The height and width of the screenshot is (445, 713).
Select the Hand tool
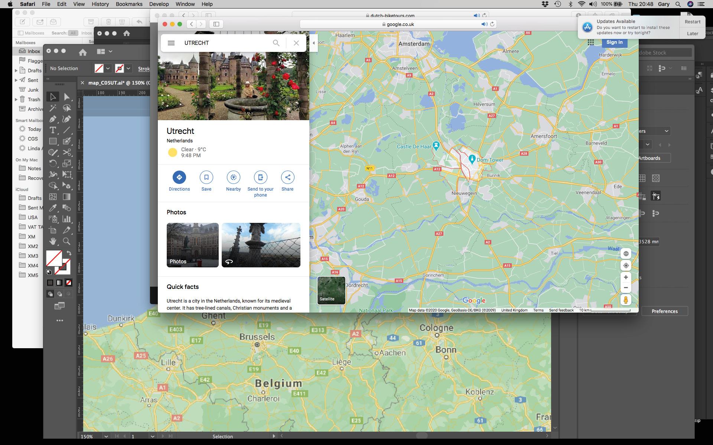click(x=53, y=241)
